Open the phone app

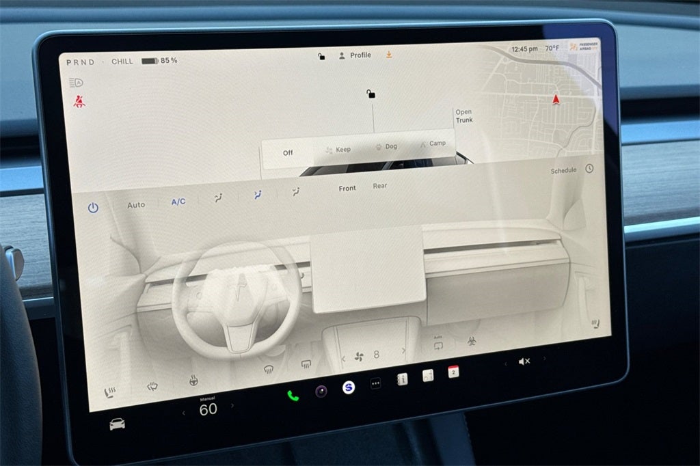click(x=293, y=396)
